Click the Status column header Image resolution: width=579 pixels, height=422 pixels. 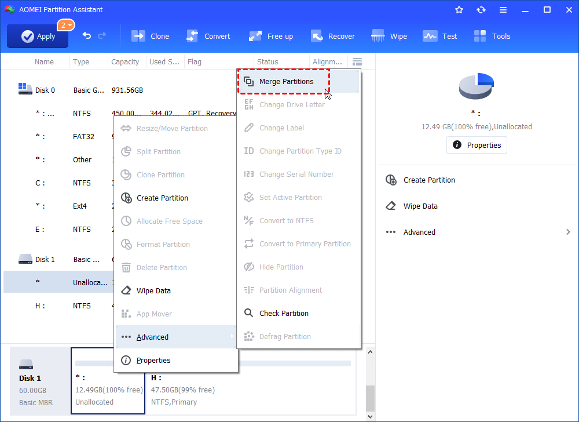pos(267,61)
